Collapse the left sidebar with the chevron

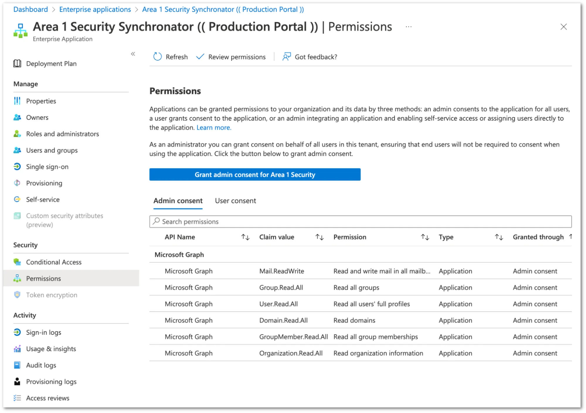tap(133, 54)
